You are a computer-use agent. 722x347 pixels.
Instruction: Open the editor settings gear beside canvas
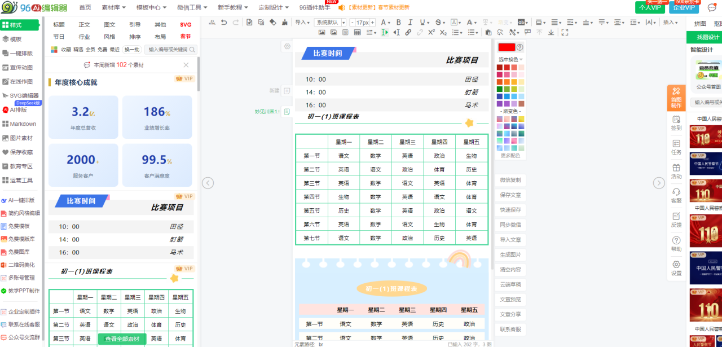[287, 46]
